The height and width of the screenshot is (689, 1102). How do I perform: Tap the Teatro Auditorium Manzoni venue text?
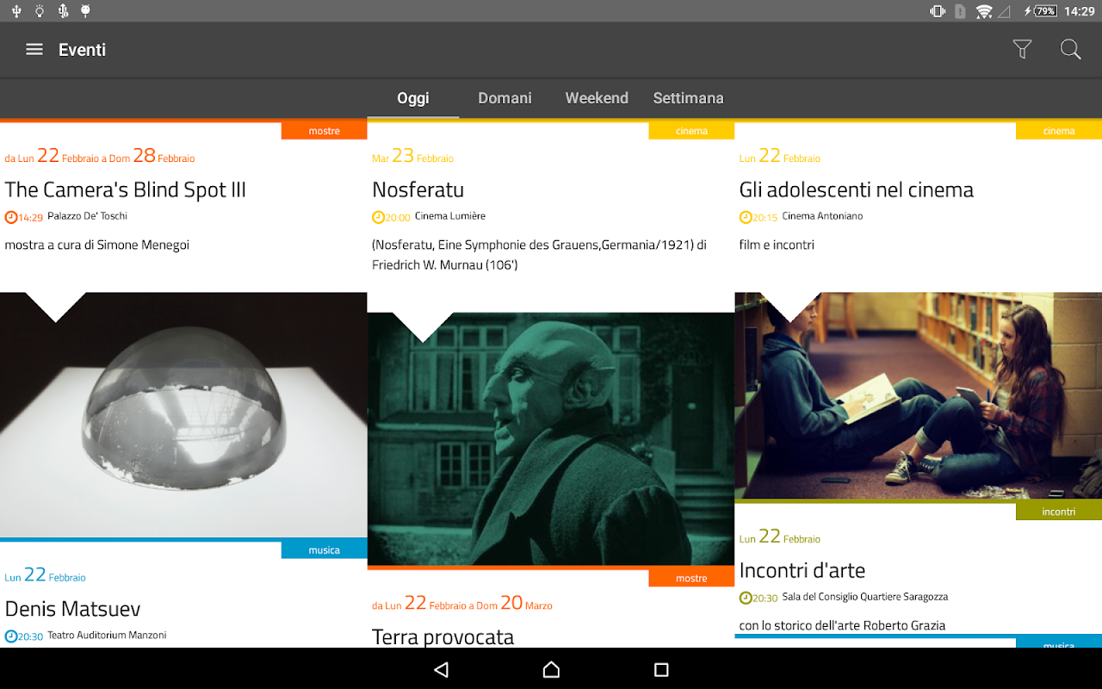[107, 636]
